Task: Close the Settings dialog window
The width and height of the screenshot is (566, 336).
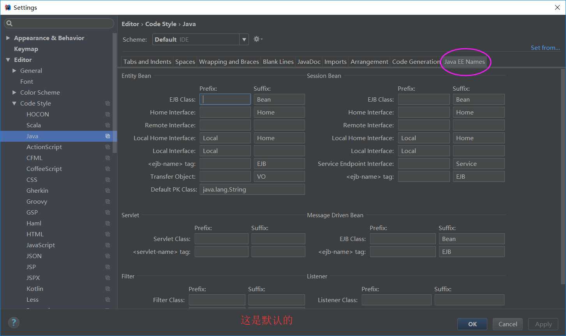Action: pos(557,7)
